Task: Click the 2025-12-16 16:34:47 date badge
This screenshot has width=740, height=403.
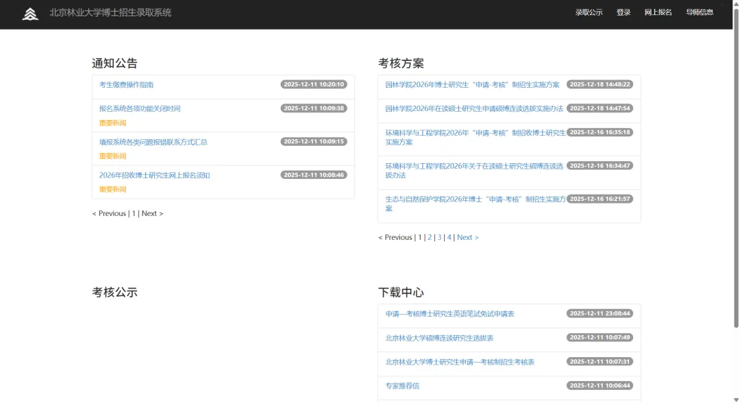Action: coord(600,166)
